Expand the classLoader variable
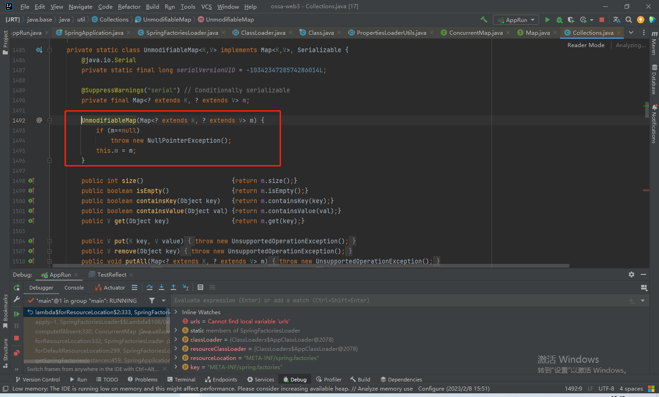The height and width of the screenshot is (397, 659). point(176,339)
